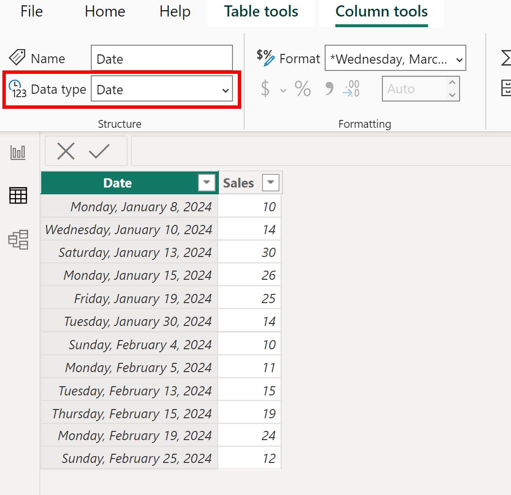Click the add decimal places icon

350,89
